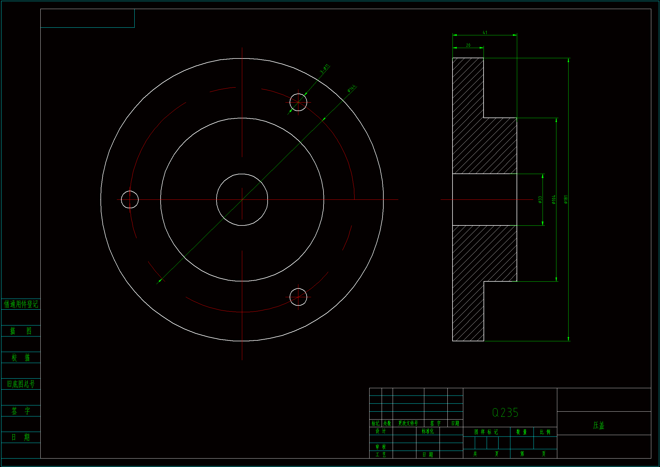The width and height of the screenshot is (660, 467).
Task: Click the Q235 material text in title block
Action: point(505,413)
